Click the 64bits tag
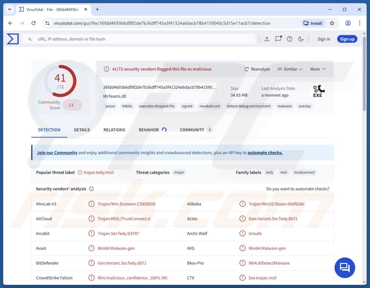The image size is (370, 288). coord(127,106)
